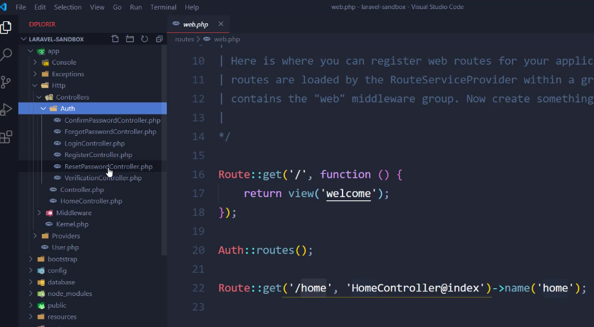The width and height of the screenshot is (594, 327).
Task: Open the Search view icon
Action: 6,55
